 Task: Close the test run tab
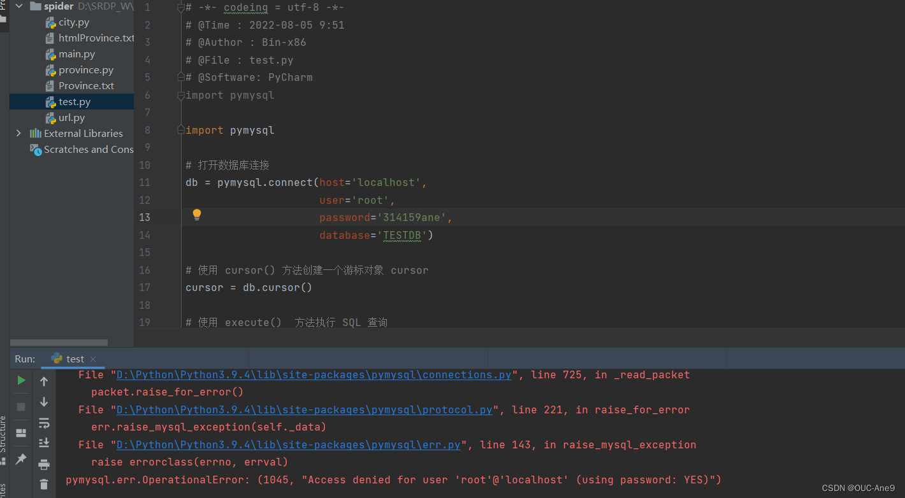click(x=93, y=359)
